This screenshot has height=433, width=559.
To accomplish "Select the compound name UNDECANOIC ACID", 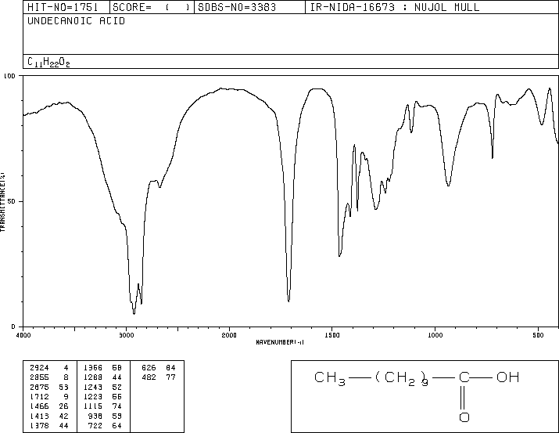I will click(77, 21).
